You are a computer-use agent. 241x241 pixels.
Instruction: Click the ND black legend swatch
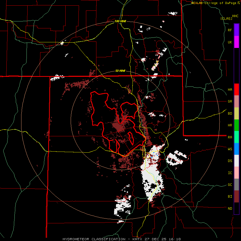[236, 208]
